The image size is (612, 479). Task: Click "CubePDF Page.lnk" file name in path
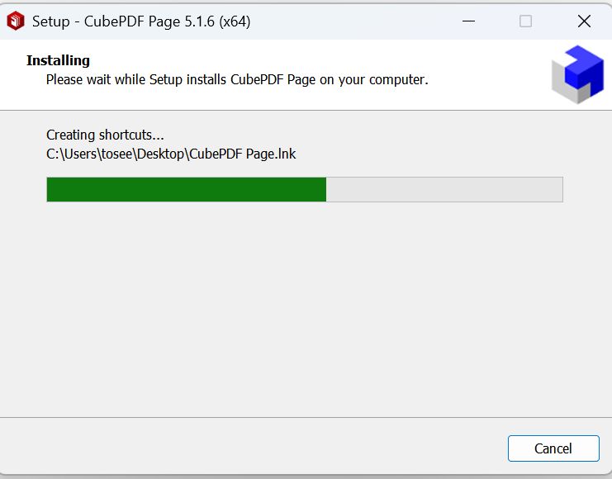pyautogui.click(x=242, y=154)
